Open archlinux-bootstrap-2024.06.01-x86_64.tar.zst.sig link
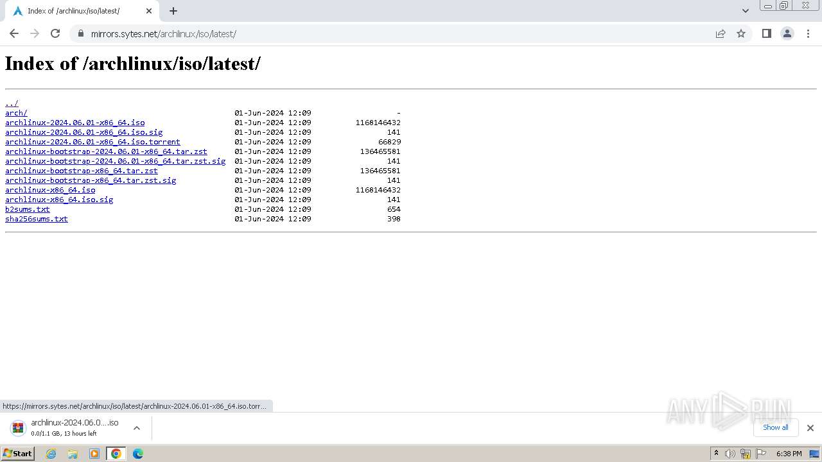Image resolution: width=822 pixels, height=462 pixels. pos(116,161)
